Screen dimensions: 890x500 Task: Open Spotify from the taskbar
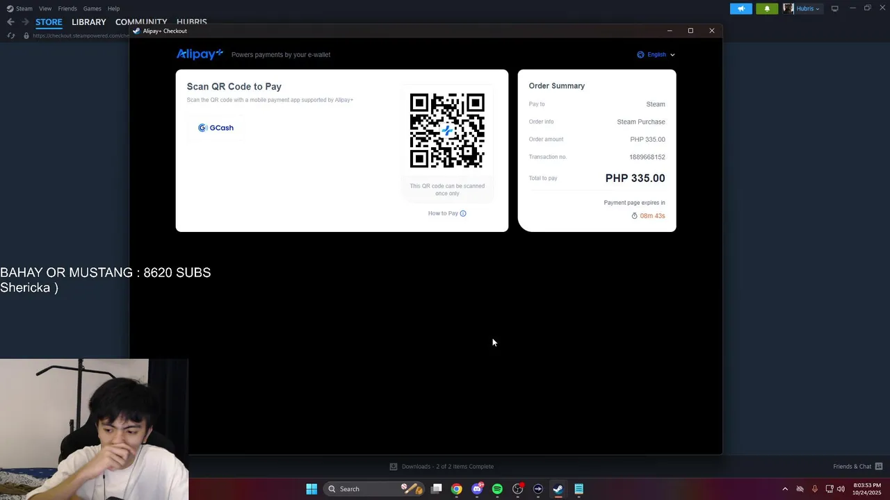pos(497,489)
